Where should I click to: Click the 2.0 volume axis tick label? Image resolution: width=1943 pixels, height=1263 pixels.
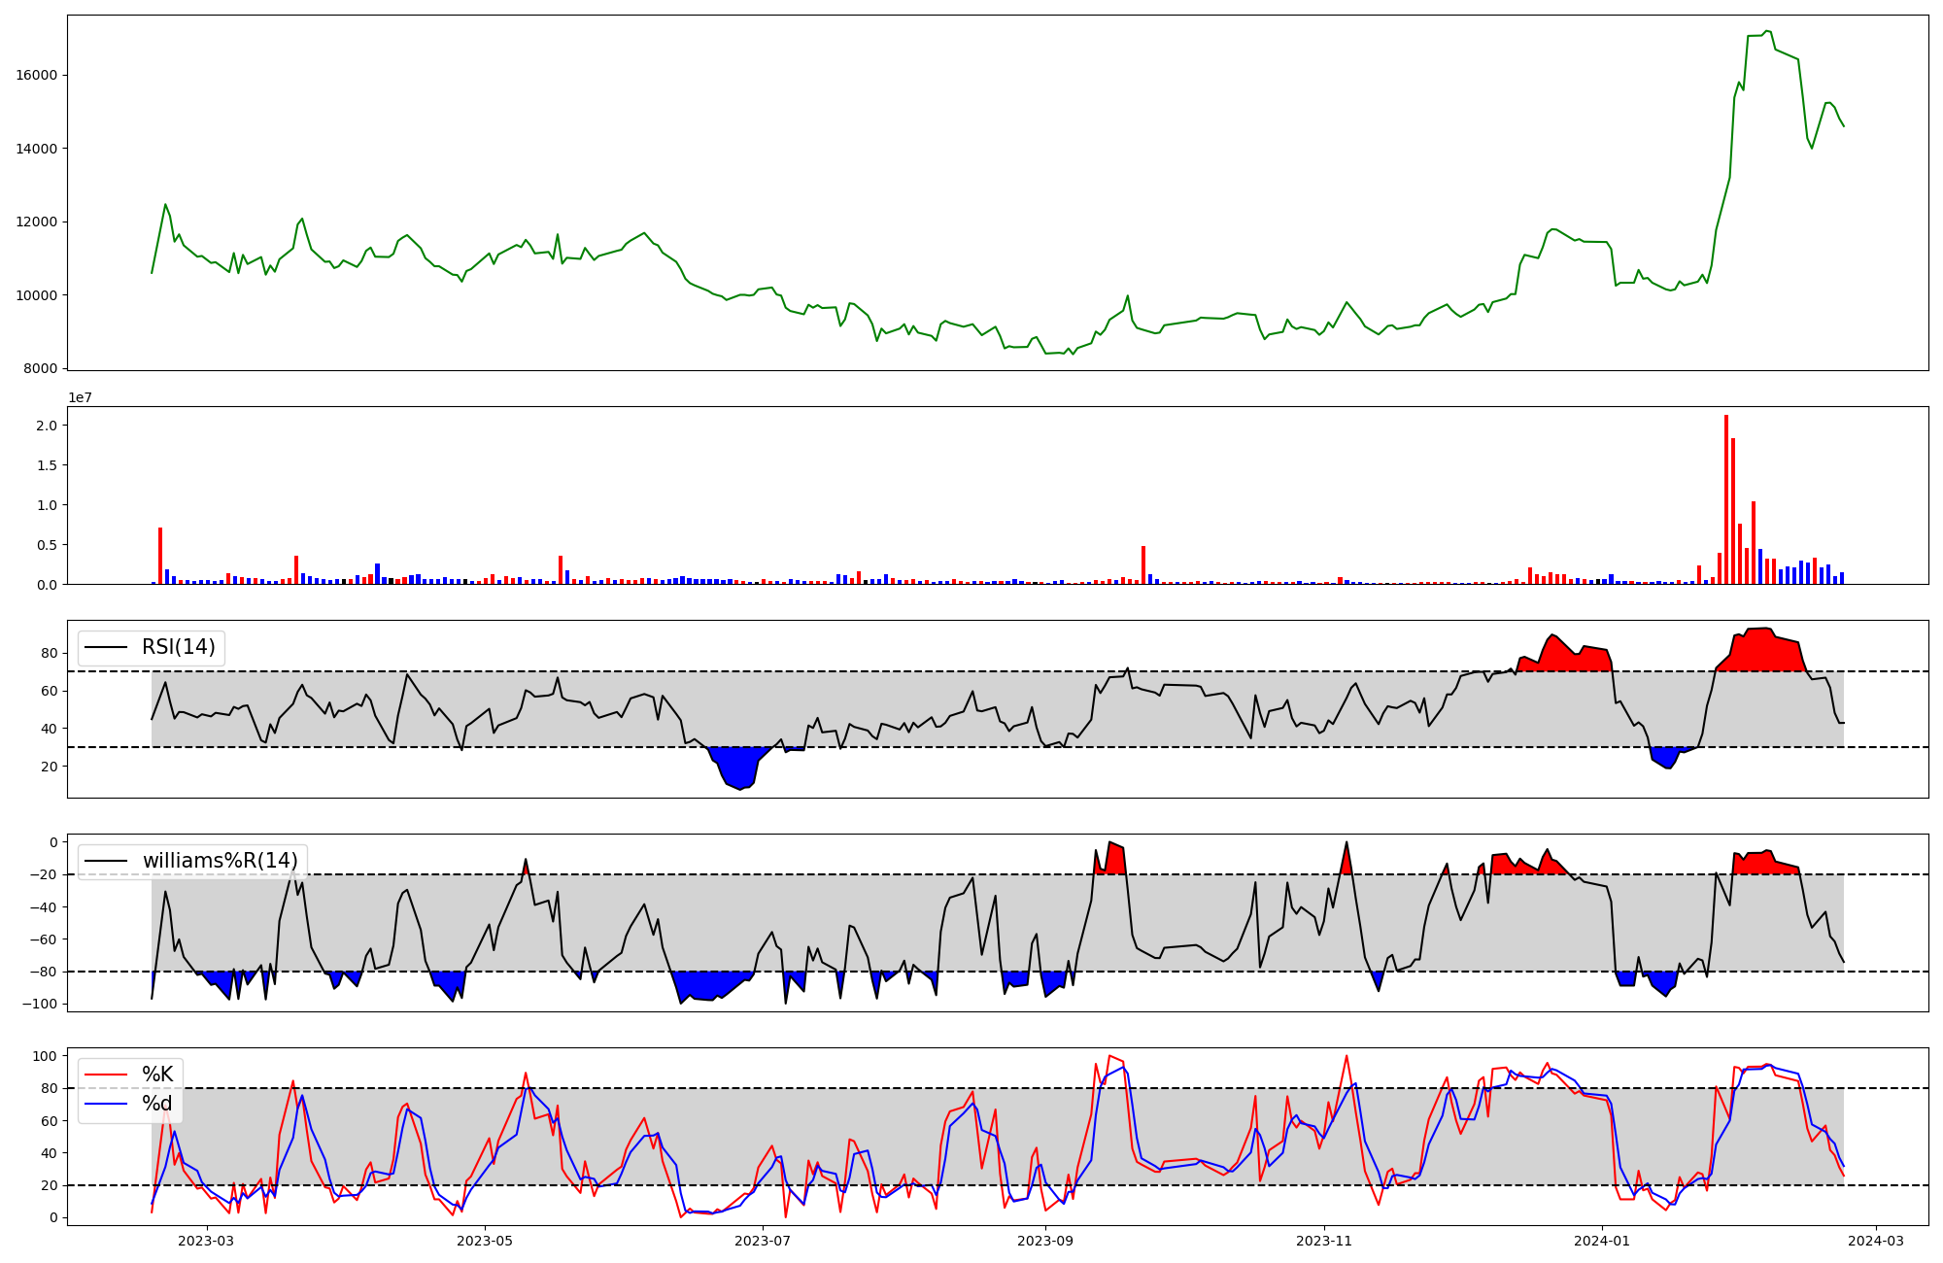[x=48, y=426]
